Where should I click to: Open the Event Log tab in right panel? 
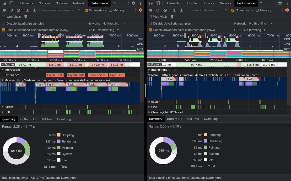(211, 119)
